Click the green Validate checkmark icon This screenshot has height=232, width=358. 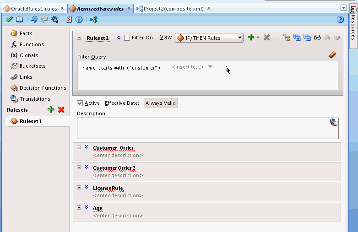click(9, 20)
